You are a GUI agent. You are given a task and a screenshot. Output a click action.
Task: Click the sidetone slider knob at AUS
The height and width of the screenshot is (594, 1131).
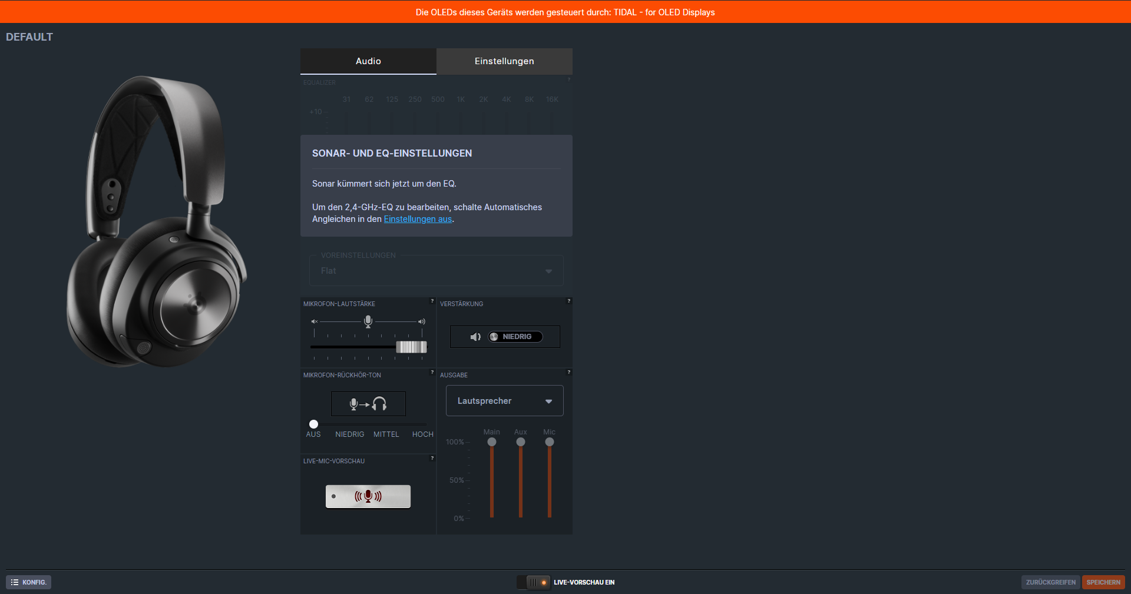point(314,424)
